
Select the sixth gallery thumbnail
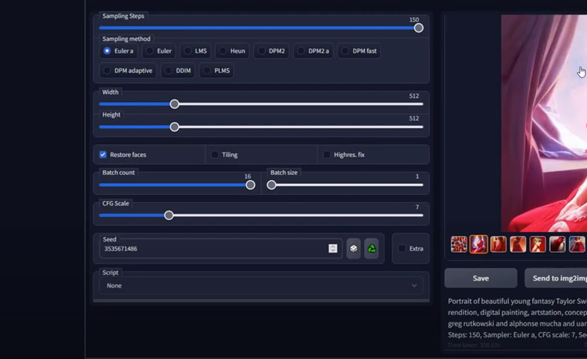coord(557,245)
